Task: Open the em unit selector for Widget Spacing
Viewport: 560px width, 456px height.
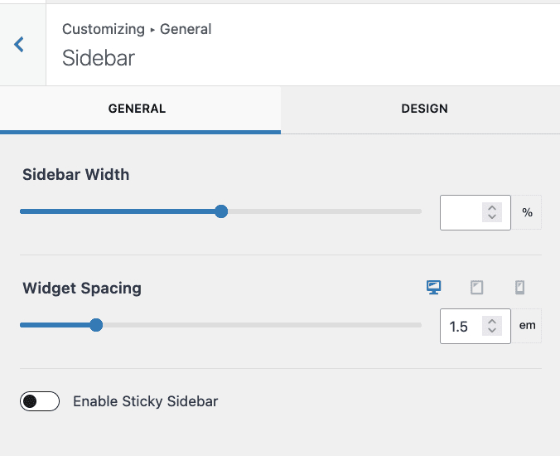Action: coord(526,326)
